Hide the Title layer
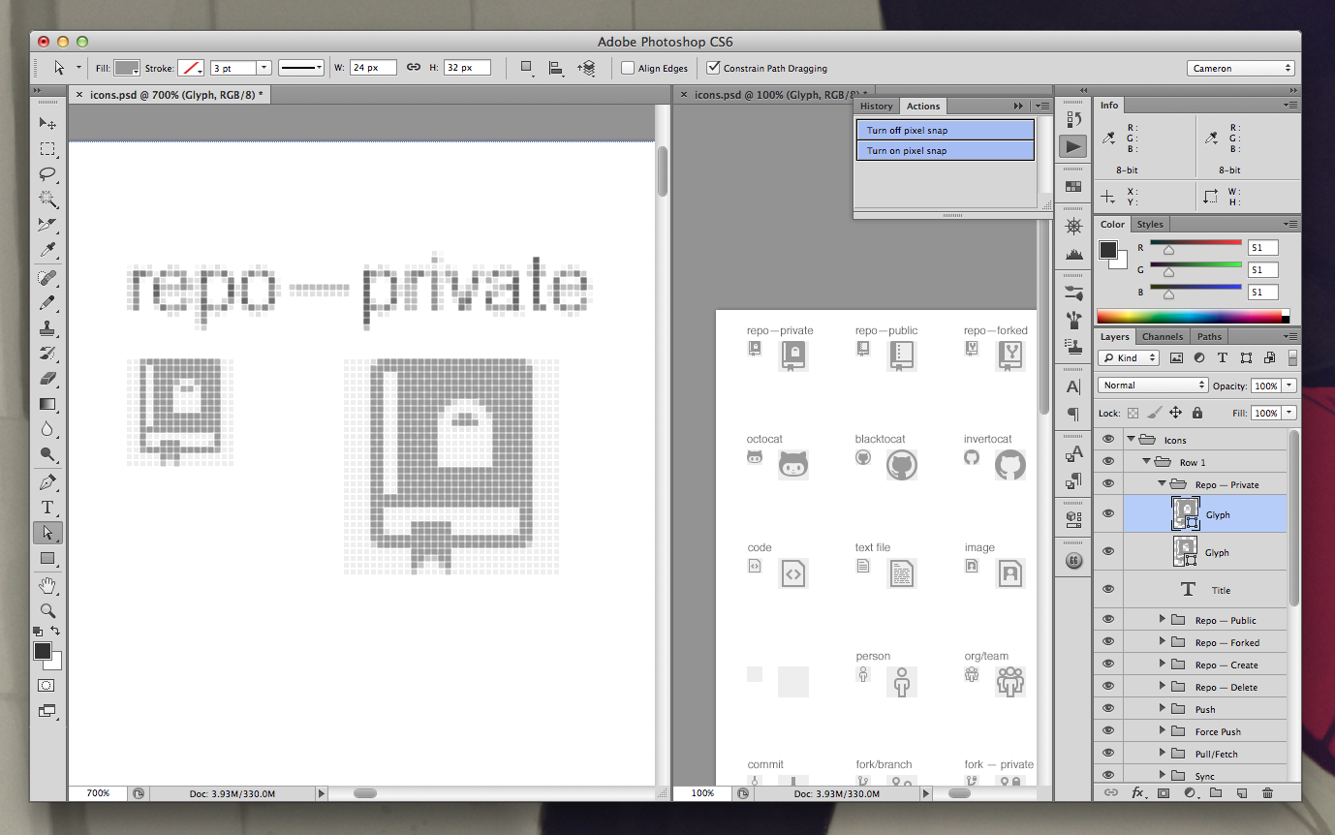Screen dimensions: 1335x835 (x=1108, y=589)
